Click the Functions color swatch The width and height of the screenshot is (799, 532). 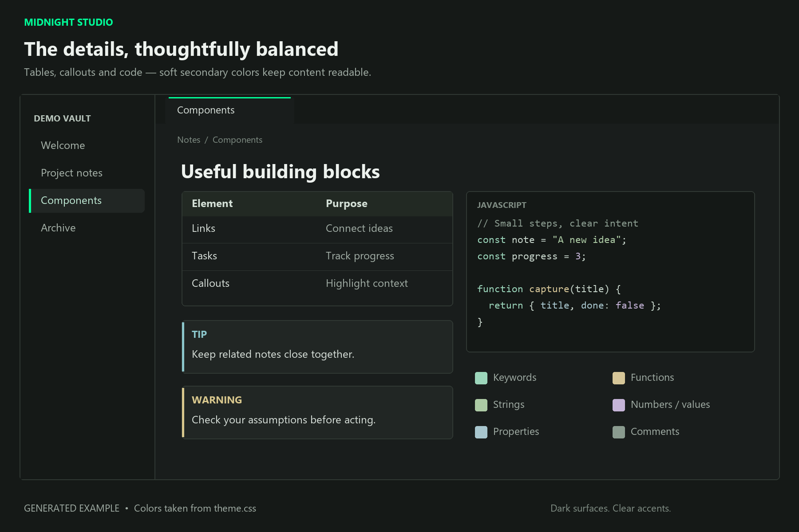619,378
